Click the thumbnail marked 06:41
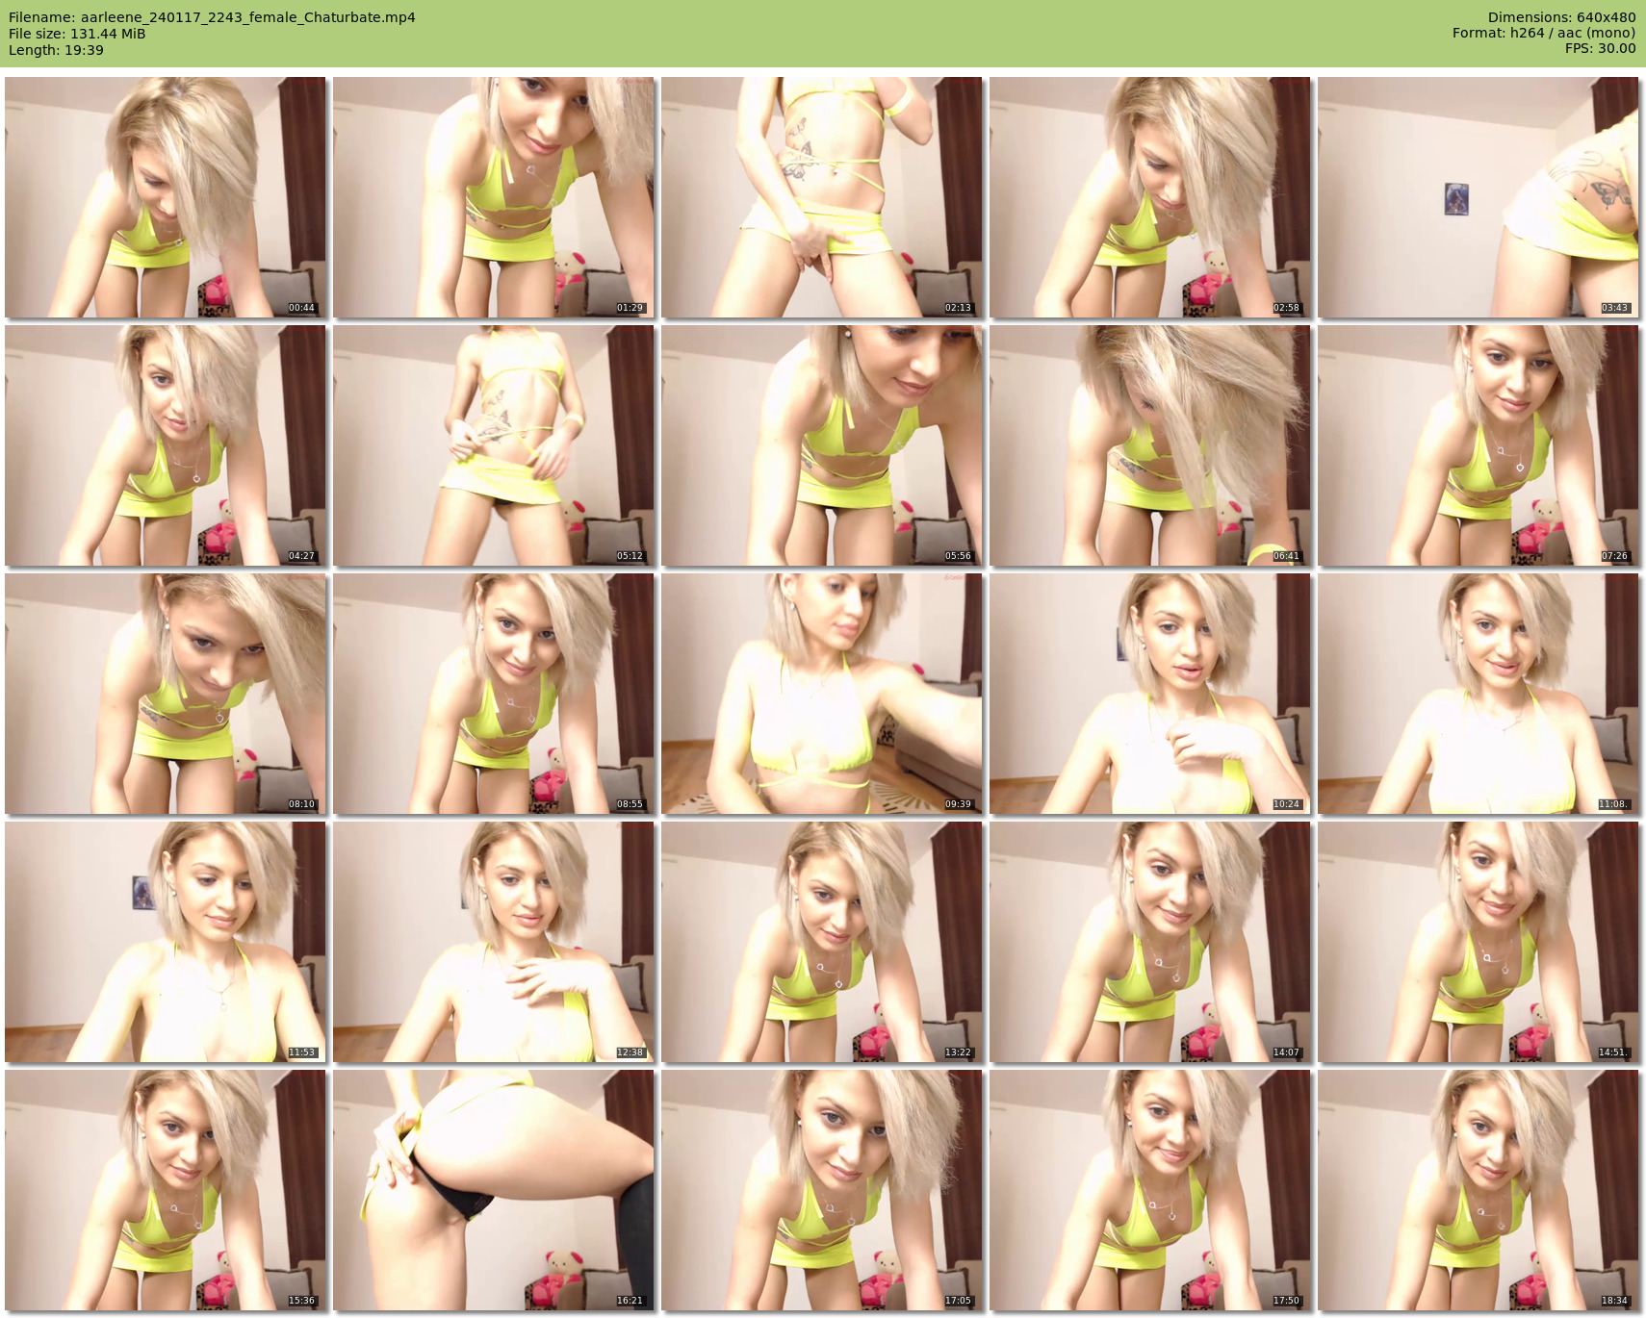The height and width of the screenshot is (1318, 1646). point(1150,445)
